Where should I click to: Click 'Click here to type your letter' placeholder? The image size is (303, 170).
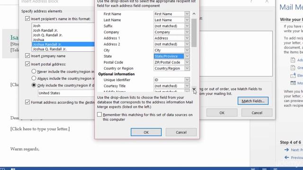(x=40, y=129)
